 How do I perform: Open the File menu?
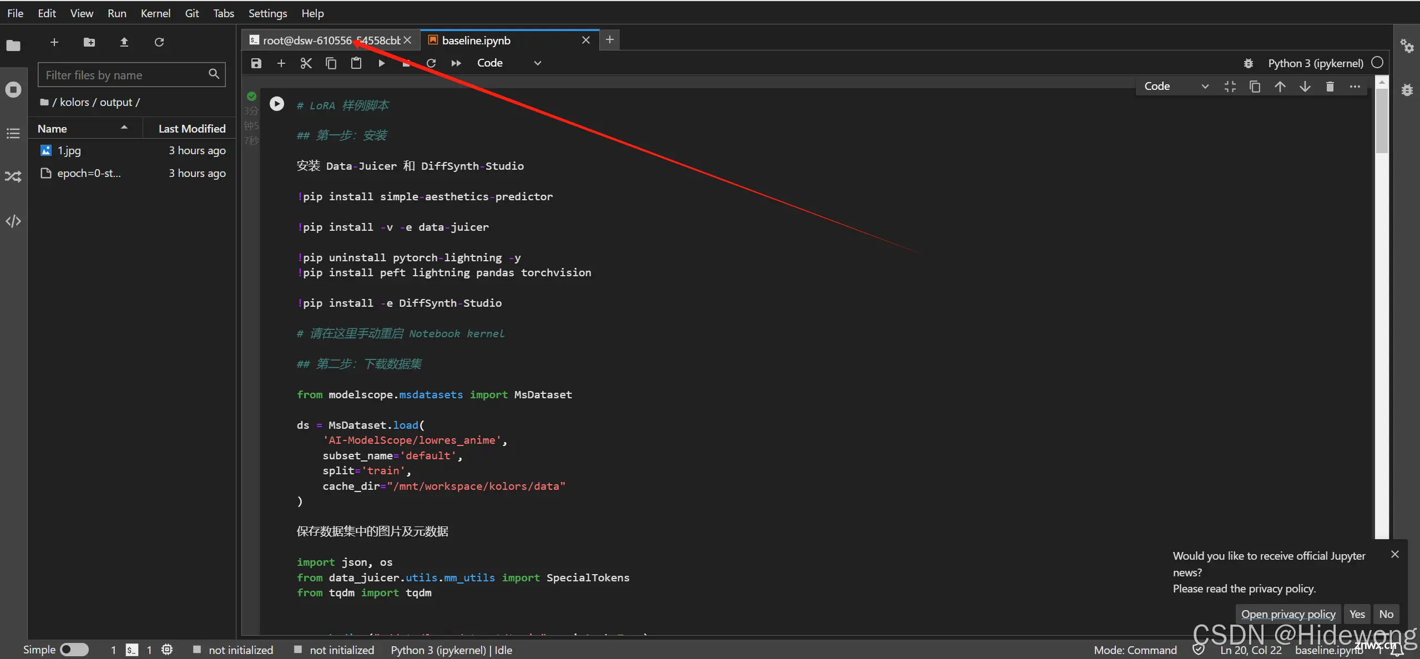tap(15, 13)
